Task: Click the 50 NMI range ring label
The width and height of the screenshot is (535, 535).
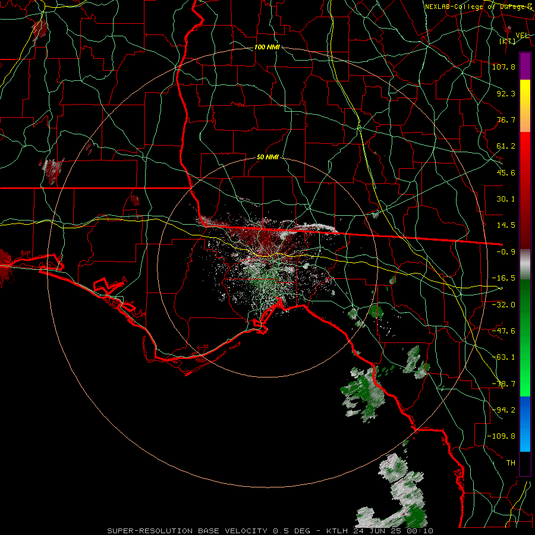Action: pos(267,158)
